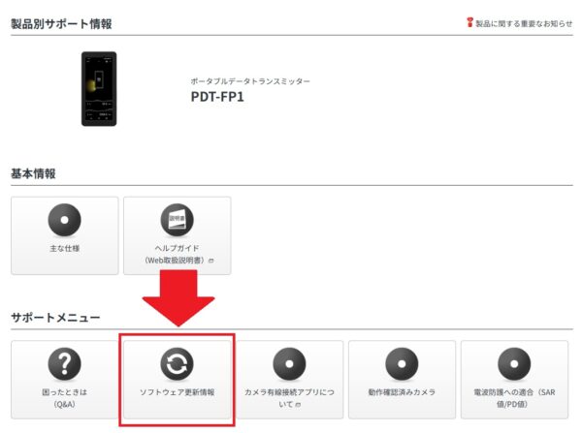Screen dimensions: 582x433
Task: Click disc icon above 動作確認済みカメラ
Action: coord(402,363)
